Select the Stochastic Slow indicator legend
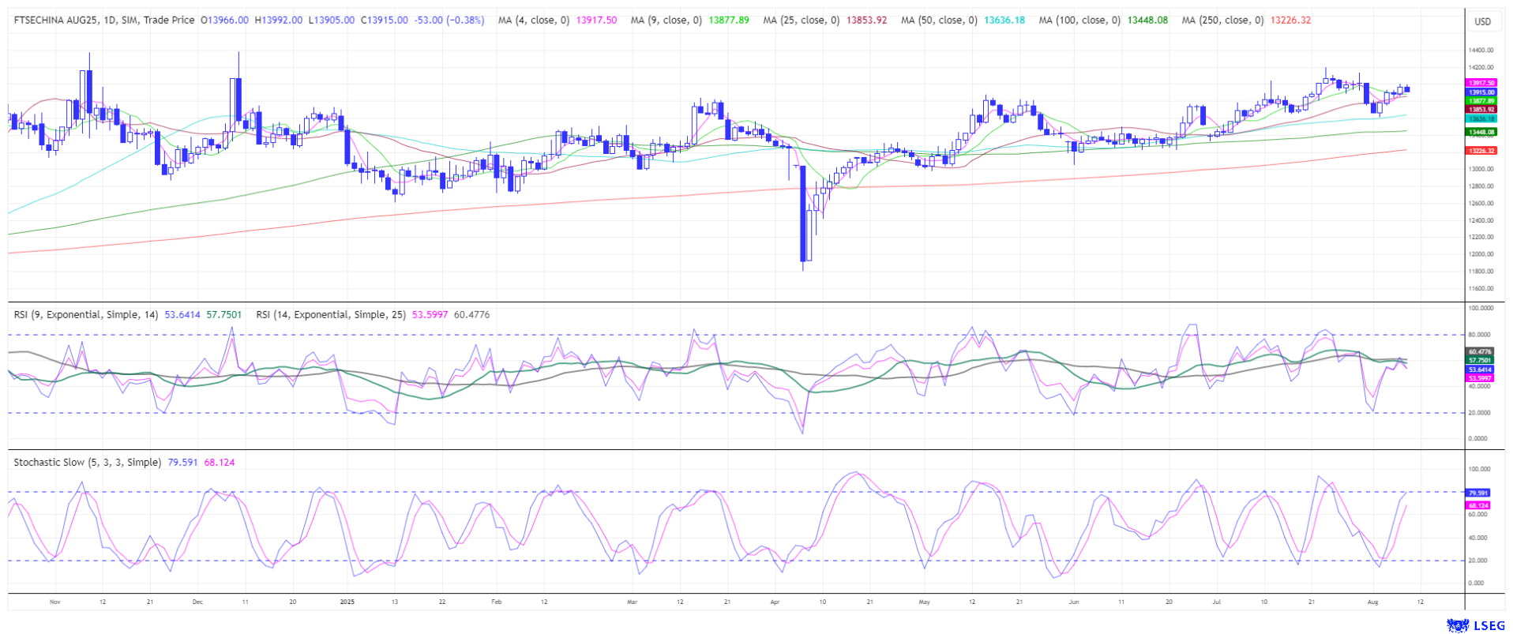 click(87, 463)
